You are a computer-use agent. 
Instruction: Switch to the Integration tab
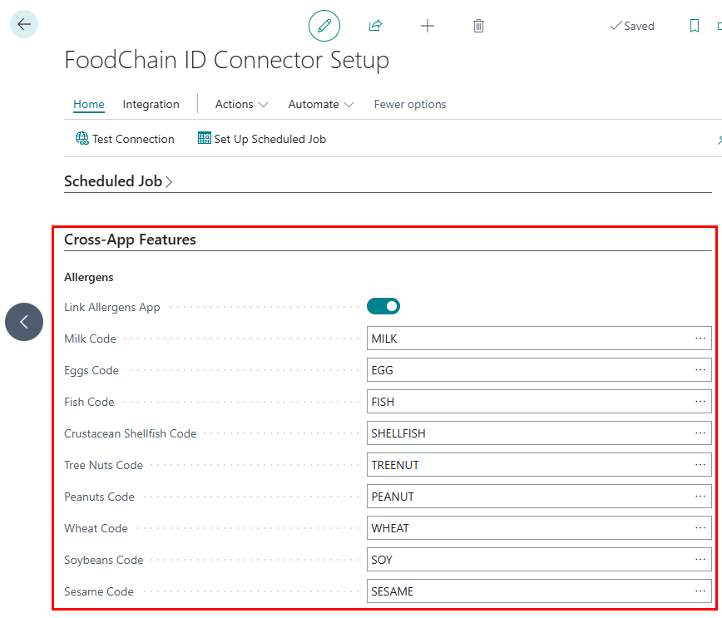coord(151,104)
